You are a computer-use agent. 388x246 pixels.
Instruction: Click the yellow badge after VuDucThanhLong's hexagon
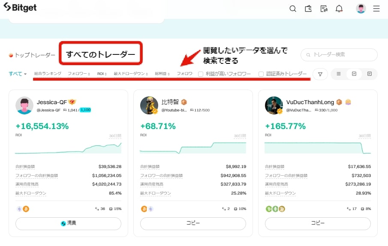(348, 102)
